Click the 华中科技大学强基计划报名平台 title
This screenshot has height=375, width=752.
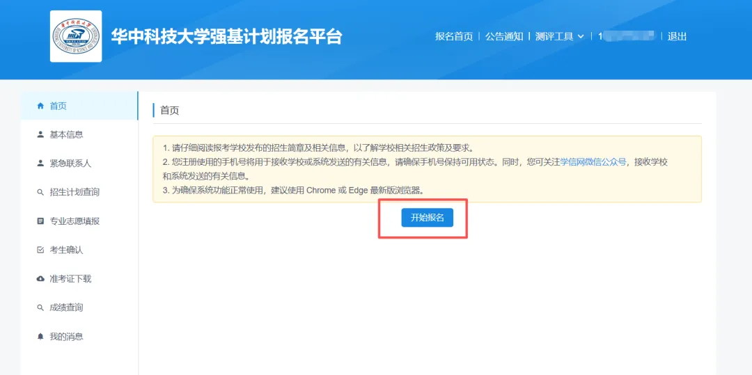pos(226,36)
